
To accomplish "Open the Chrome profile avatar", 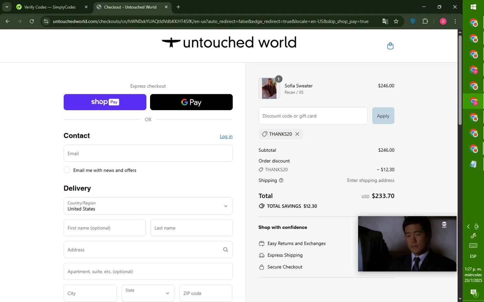I will click(x=443, y=21).
